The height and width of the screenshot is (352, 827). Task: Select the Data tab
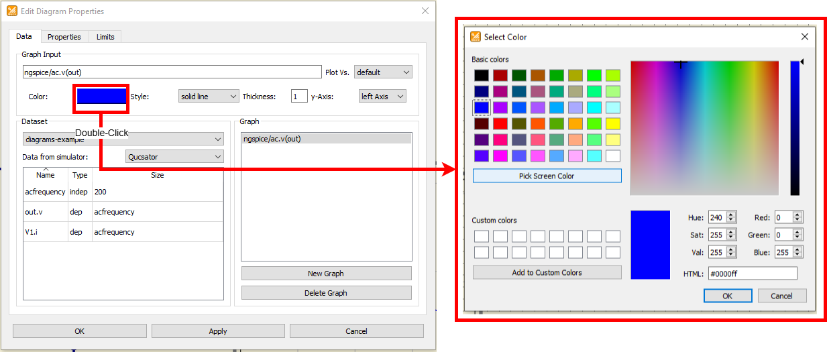pyautogui.click(x=24, y=36)
